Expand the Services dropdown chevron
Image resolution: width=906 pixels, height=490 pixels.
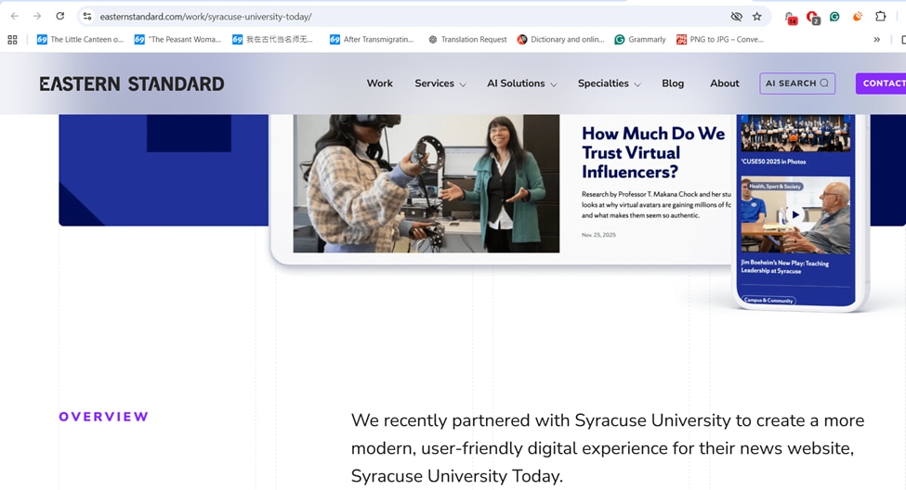pos(462,84)
